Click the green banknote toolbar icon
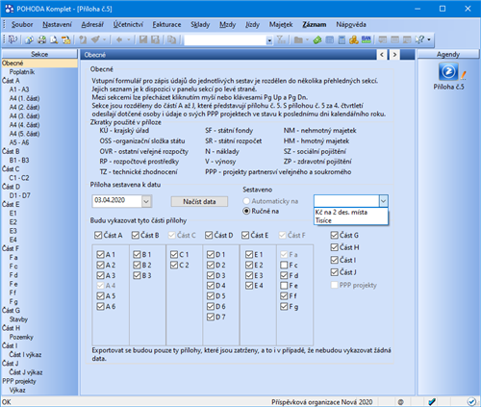 [x=317, y=39]
